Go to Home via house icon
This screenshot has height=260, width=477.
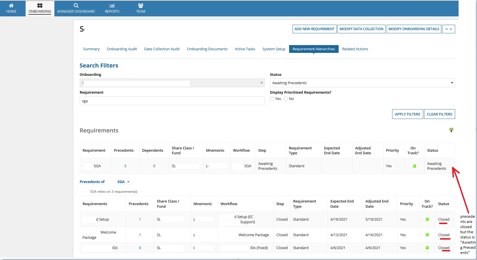[x=11, y=5]
